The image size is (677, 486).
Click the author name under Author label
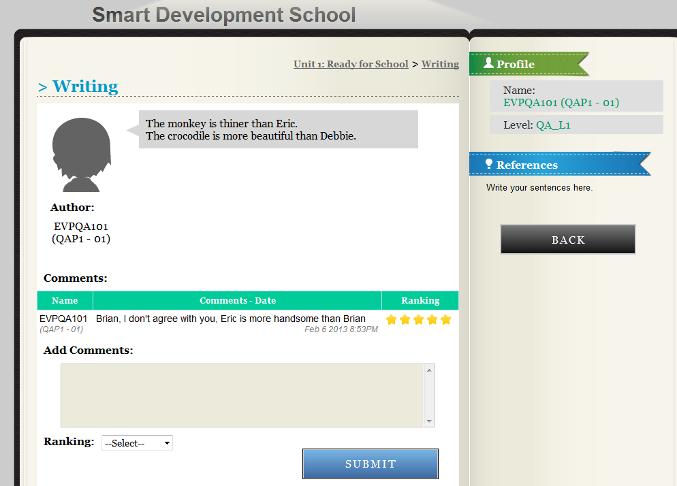(81, 233)
